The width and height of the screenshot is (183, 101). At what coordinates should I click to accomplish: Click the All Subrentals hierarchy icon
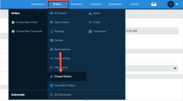tap(51, 95)
